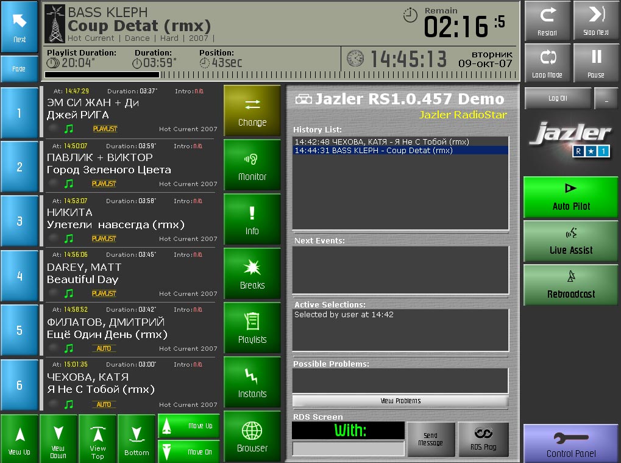The width and height of the screenshot is (621, 463).
Task: Switch to Live Assist mode
Action: pyautogui.click(x=571, y=241)
